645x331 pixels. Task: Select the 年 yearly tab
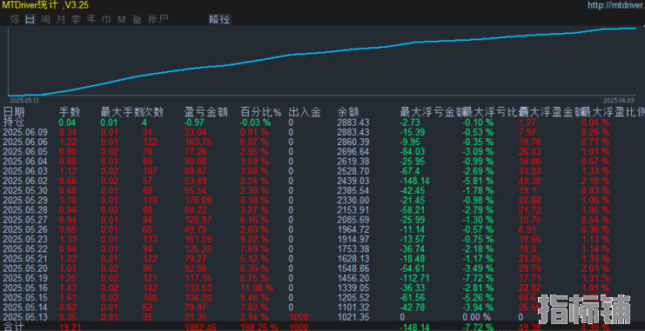pyautogui.click(x=91, y=19)
